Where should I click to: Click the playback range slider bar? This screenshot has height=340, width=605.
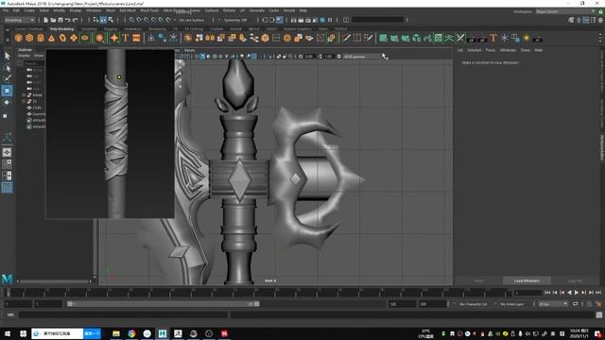(164, 304)
